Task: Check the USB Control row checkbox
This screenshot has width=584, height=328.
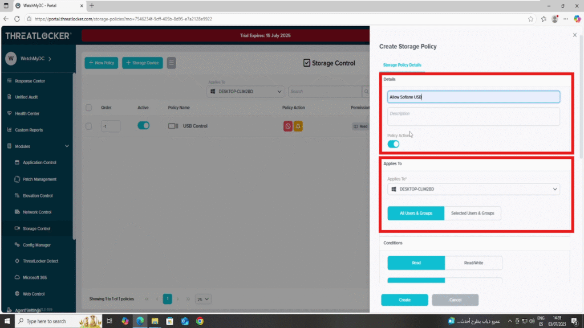Action: (88, 126)
